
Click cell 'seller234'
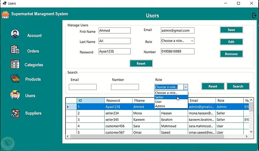(x=118, y=113)
